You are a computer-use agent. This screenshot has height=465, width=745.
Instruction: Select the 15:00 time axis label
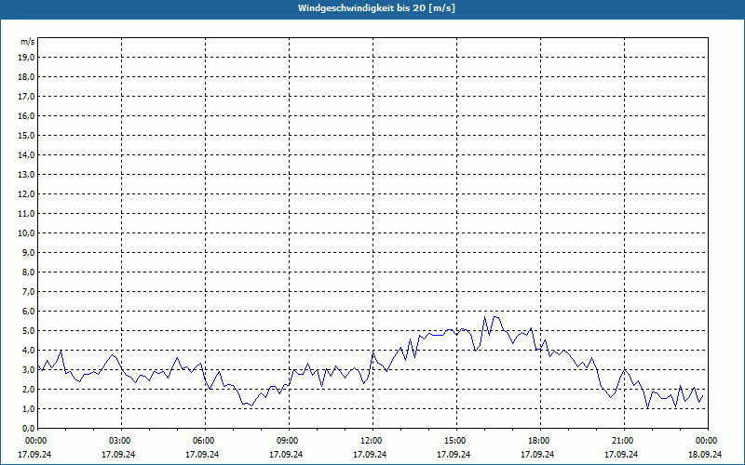455,441
